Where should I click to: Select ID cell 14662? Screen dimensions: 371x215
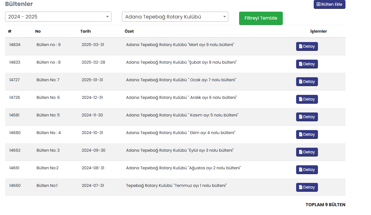tap(15, 150)
